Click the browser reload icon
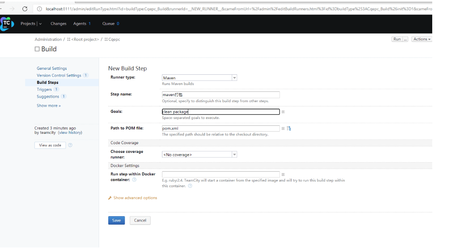Image resolution: width=449 pixels, height=249 pixels. point(25,9)
